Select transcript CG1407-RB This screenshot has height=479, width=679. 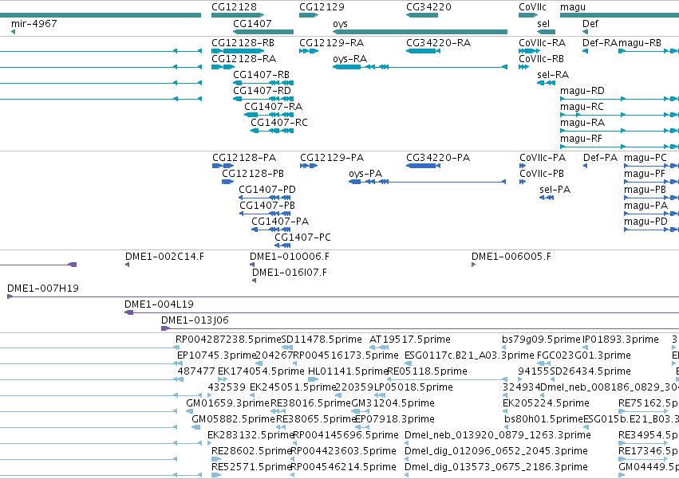click(263, 83)
